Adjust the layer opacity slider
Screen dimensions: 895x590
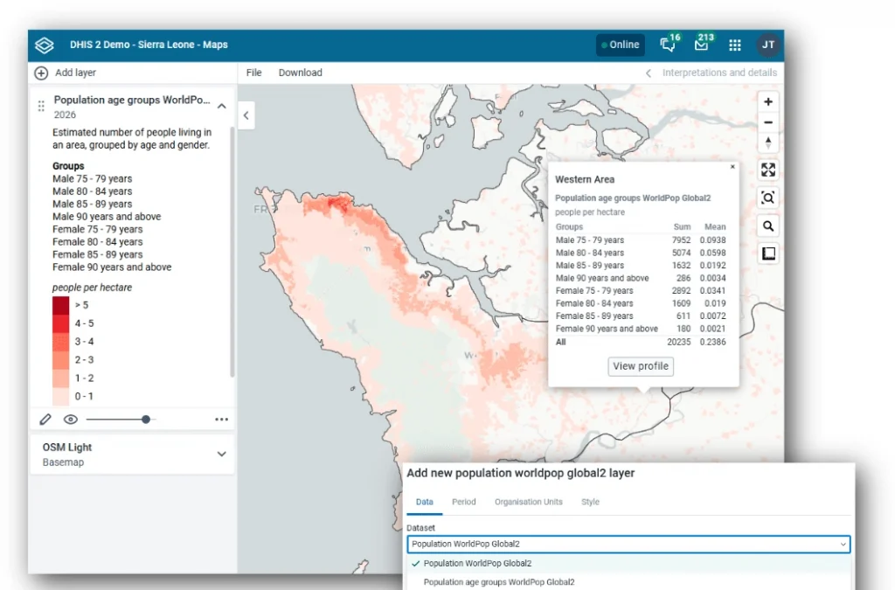[x=147, y=420]
